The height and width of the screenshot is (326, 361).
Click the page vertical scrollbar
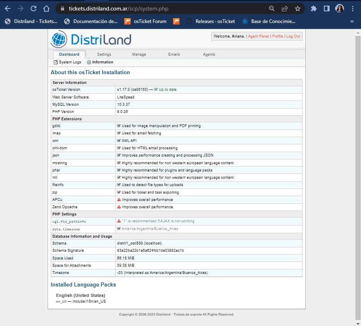[x=358, y=161]
